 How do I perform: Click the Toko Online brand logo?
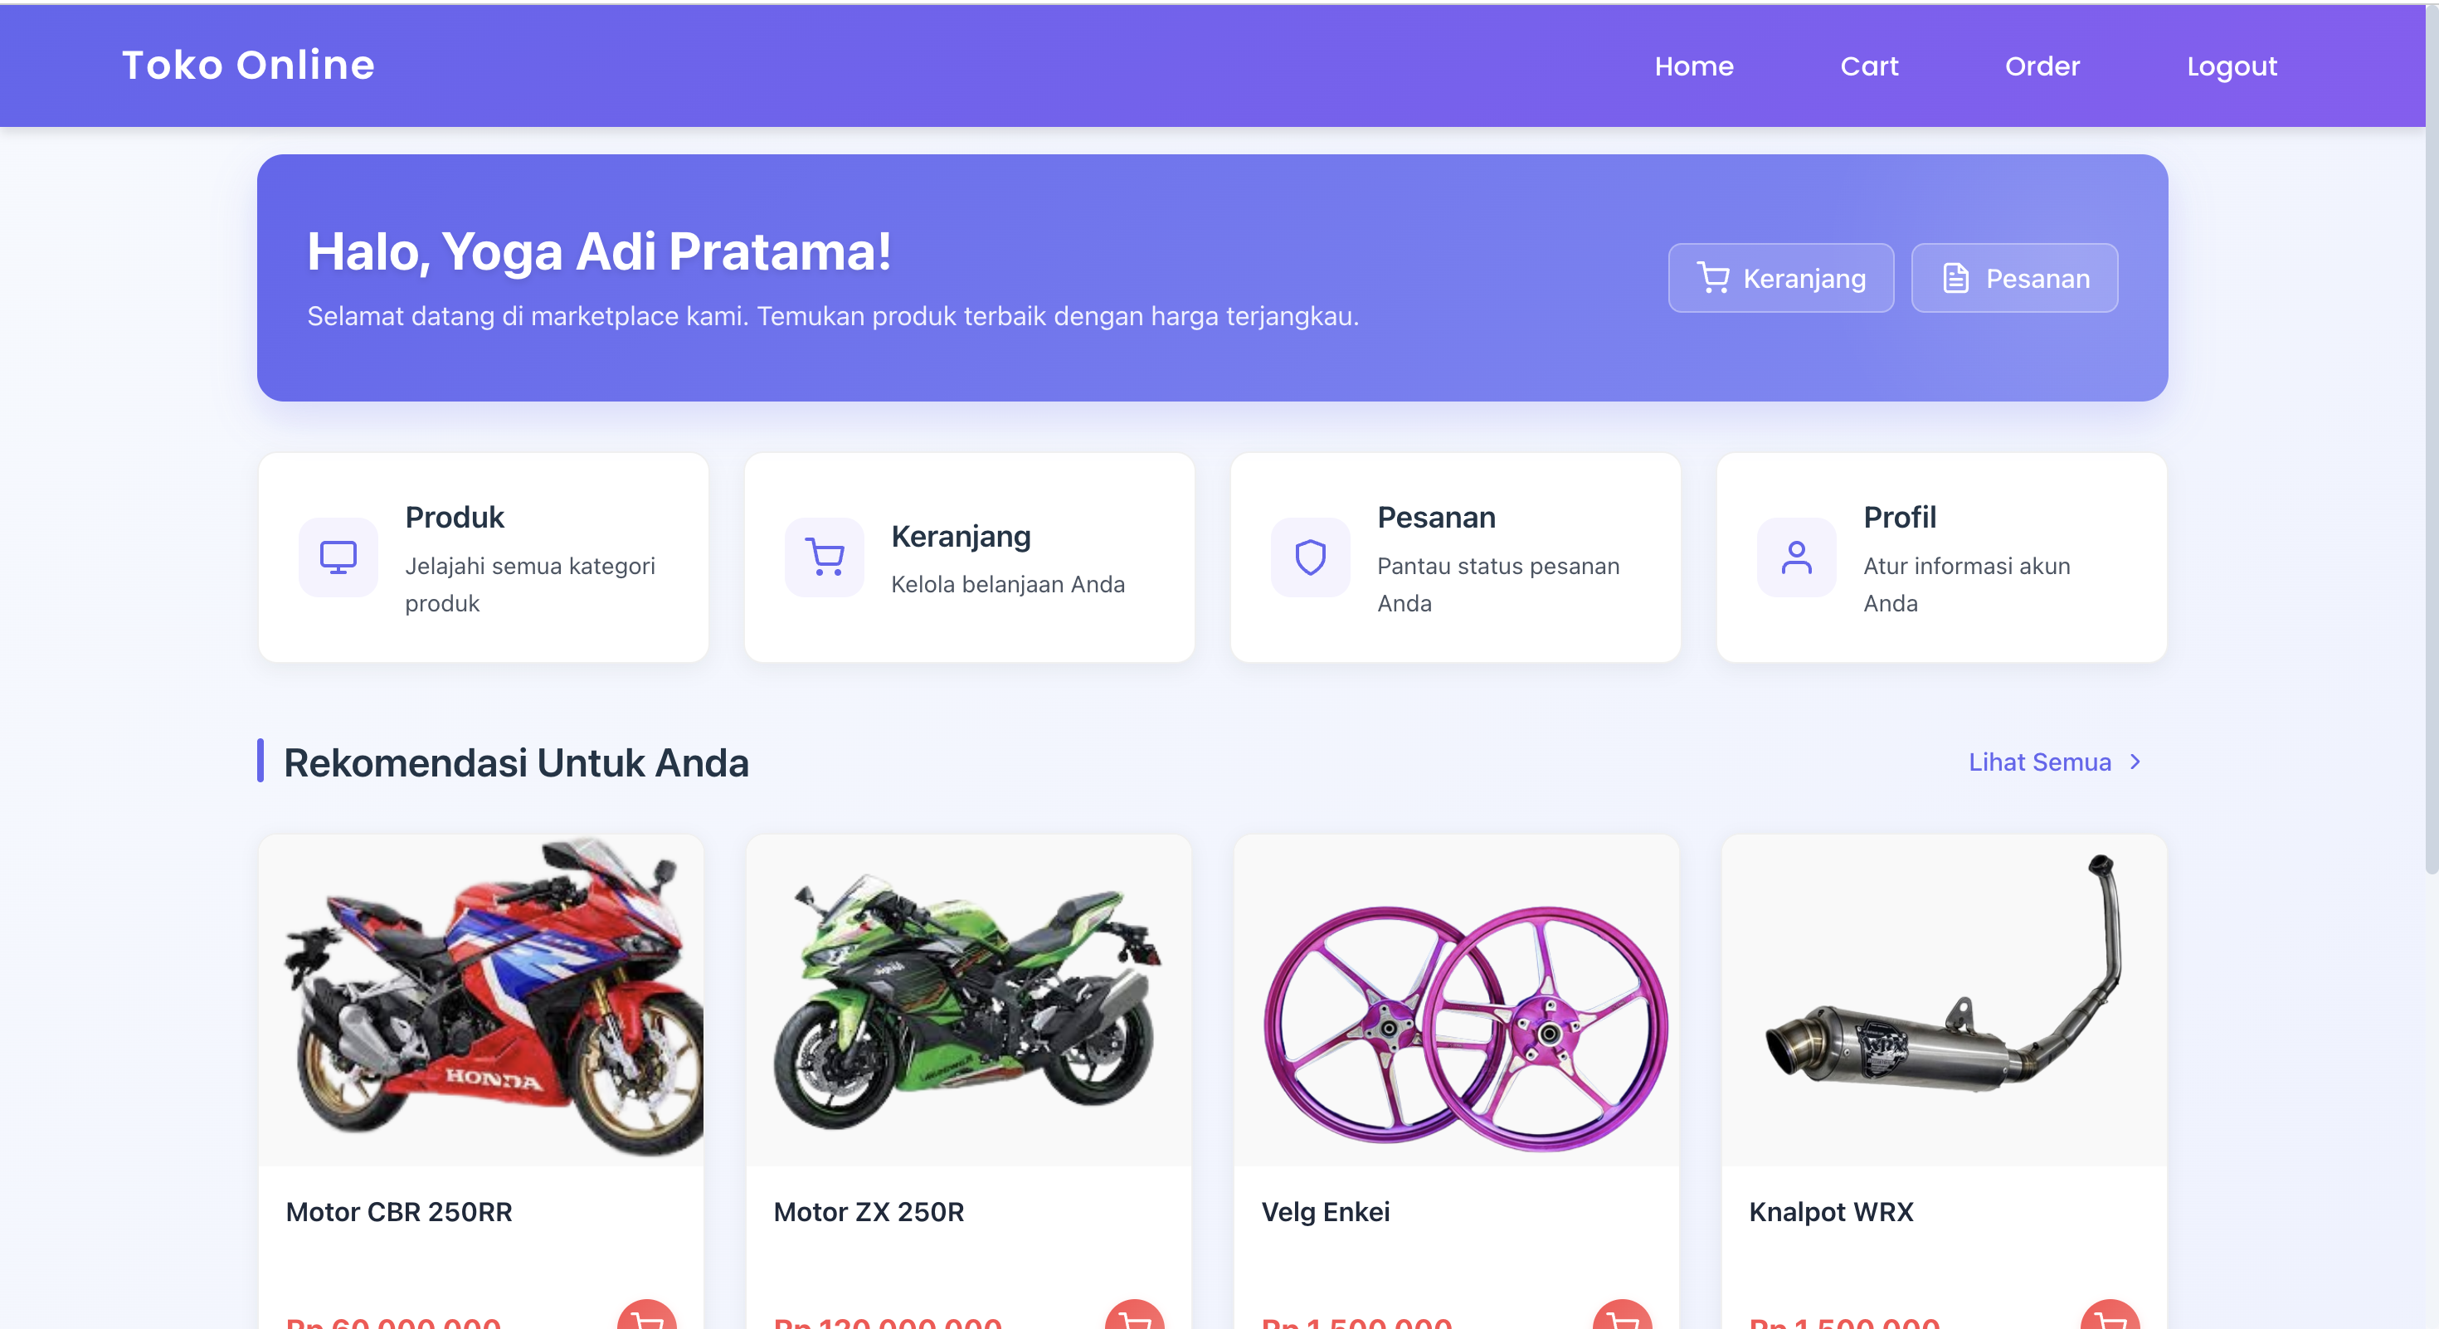tap(248, 66)
